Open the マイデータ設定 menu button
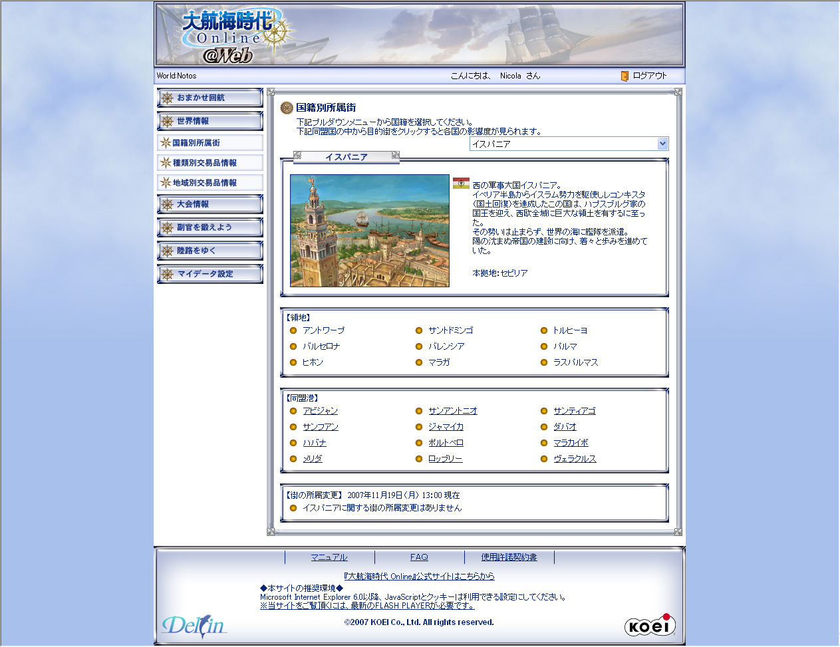Image resolution: width=840 pixels, height=647 pixels. pyautogui.click(x=210, y=274)
